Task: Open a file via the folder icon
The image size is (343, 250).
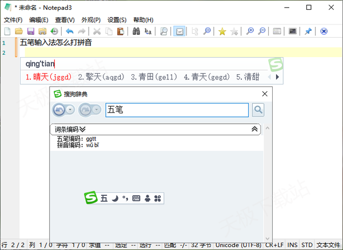Action: point(19,31)
